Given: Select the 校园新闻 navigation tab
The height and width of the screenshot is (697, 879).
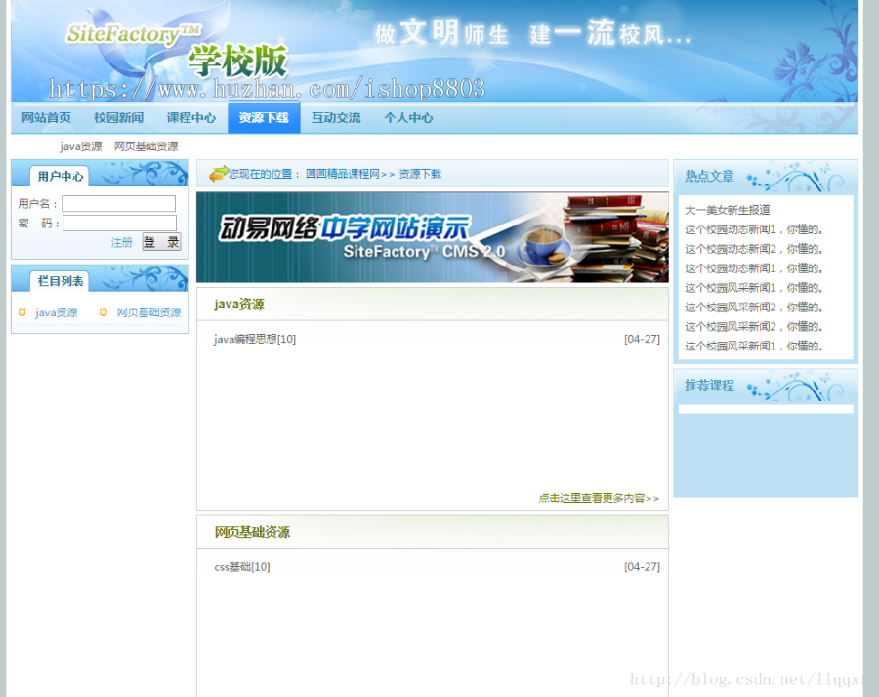Looking at the screenshot, I should (x=119, y=117).
